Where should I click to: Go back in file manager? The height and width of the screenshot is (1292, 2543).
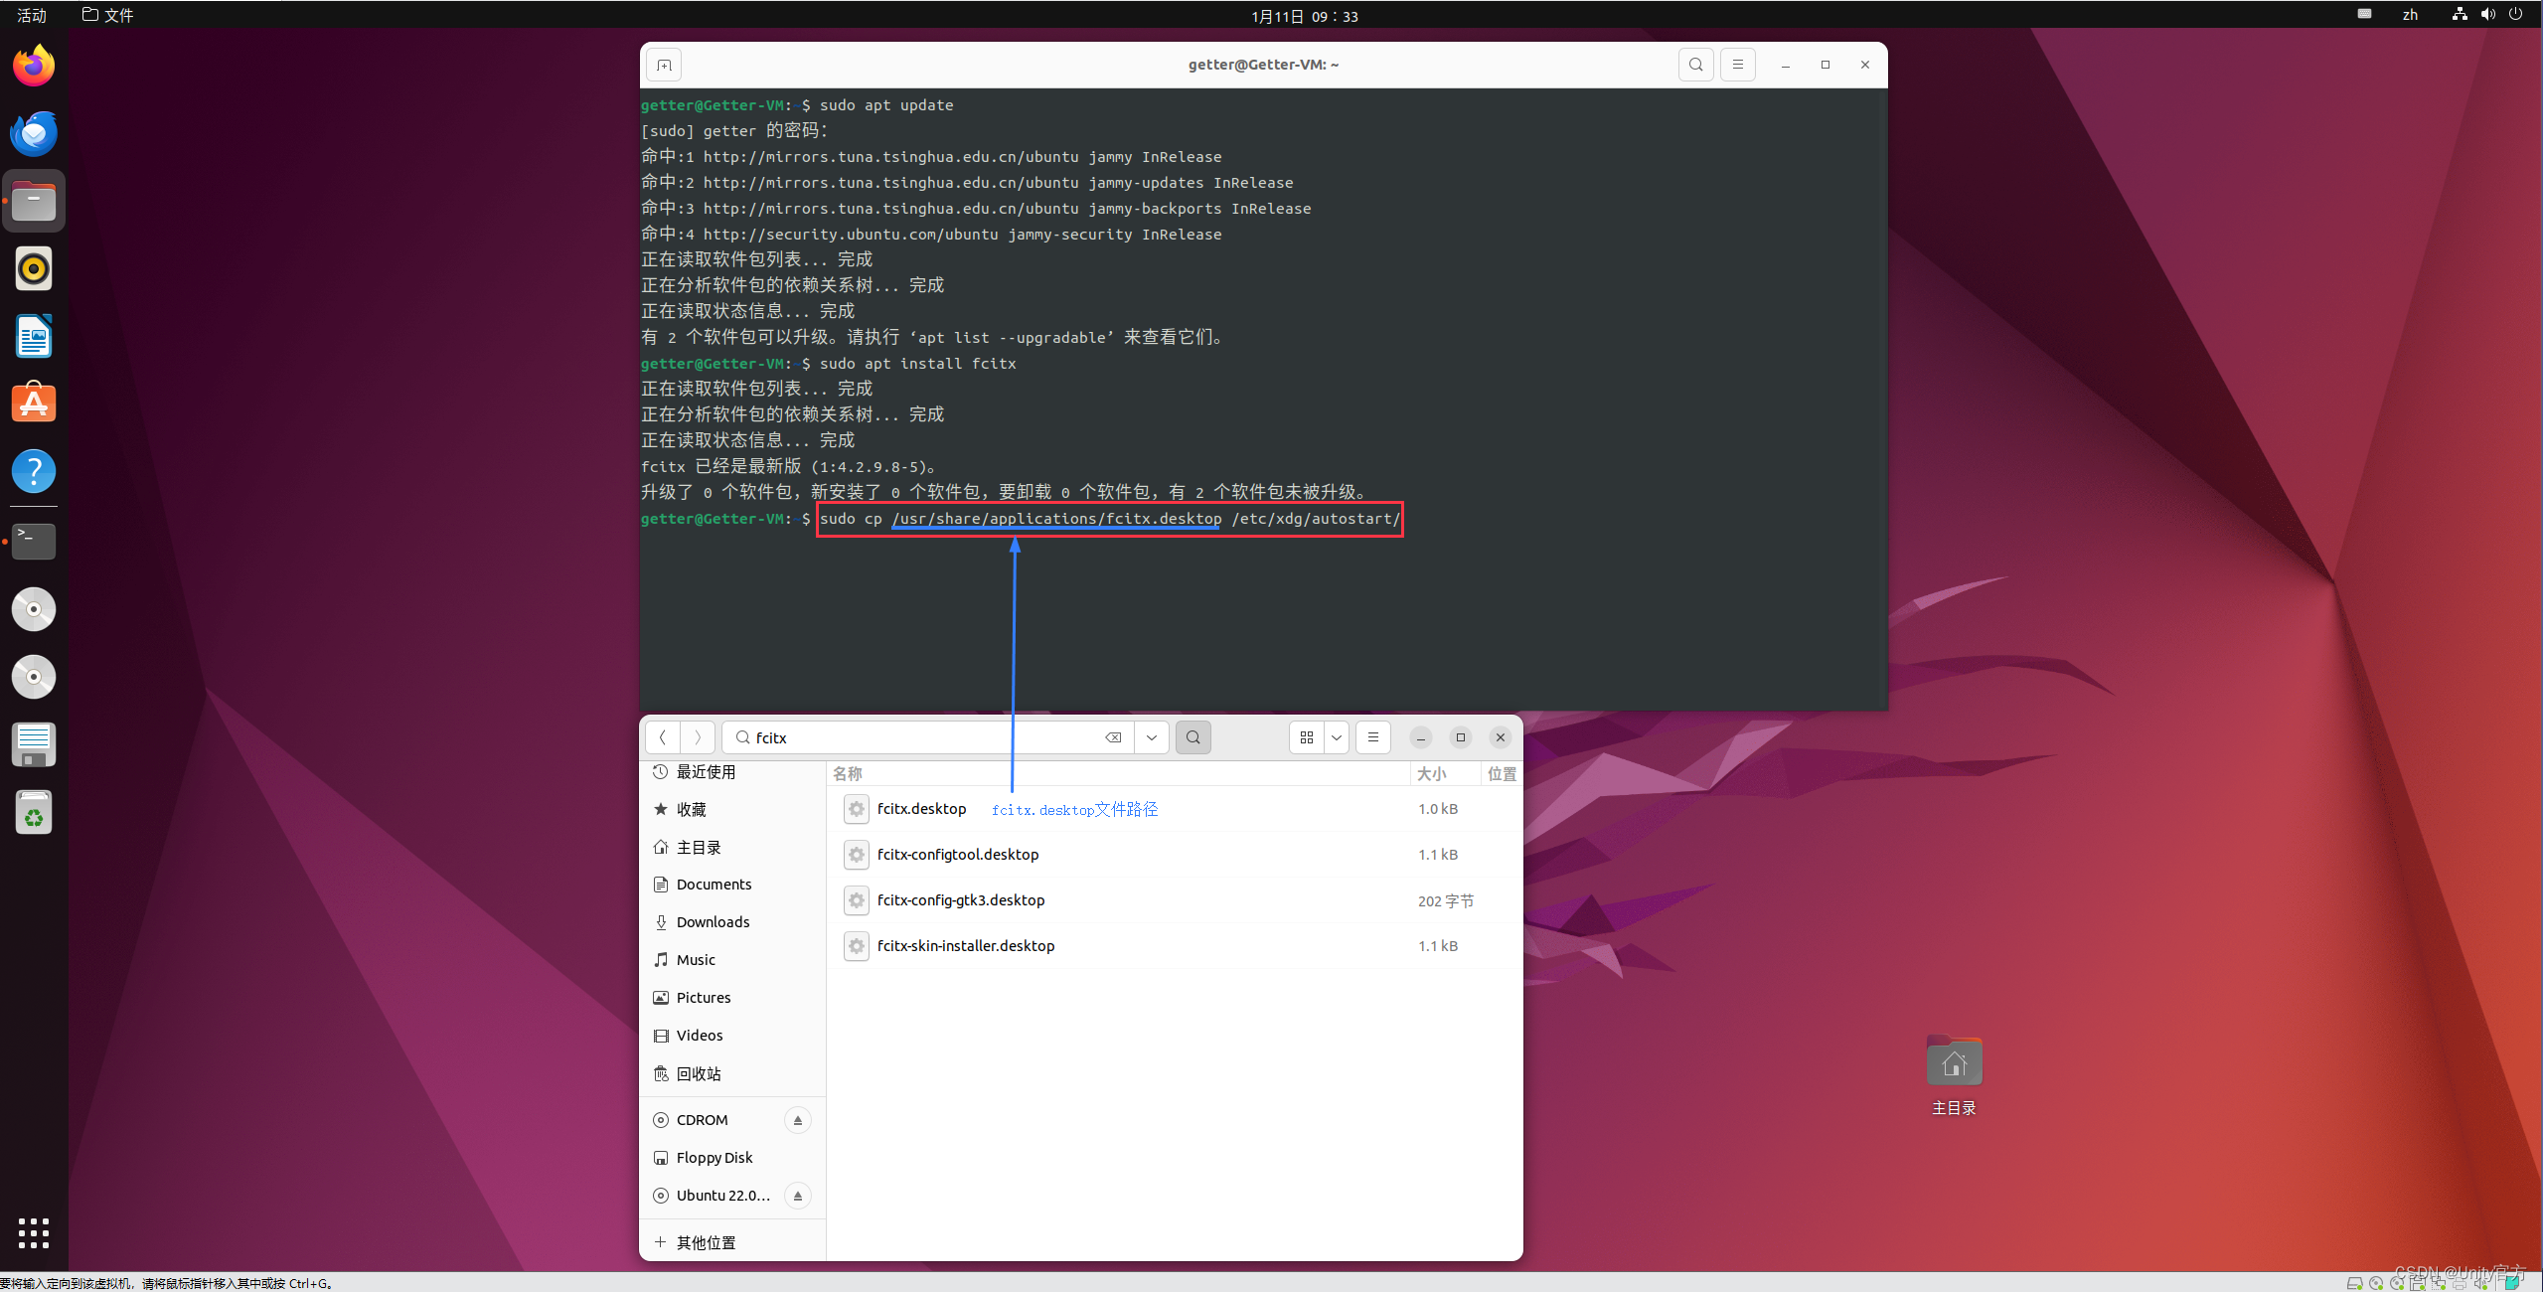click(x=663, y=737)
